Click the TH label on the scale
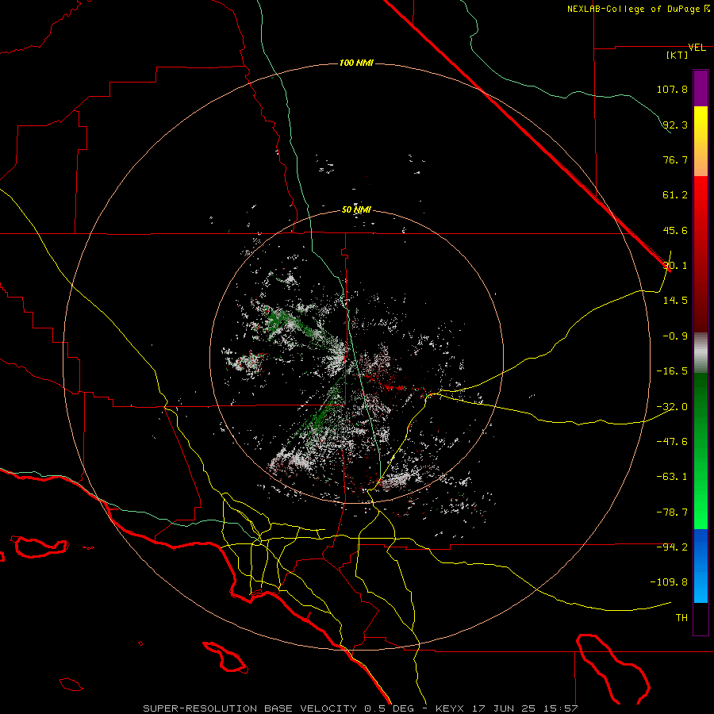 pos(681,618)
